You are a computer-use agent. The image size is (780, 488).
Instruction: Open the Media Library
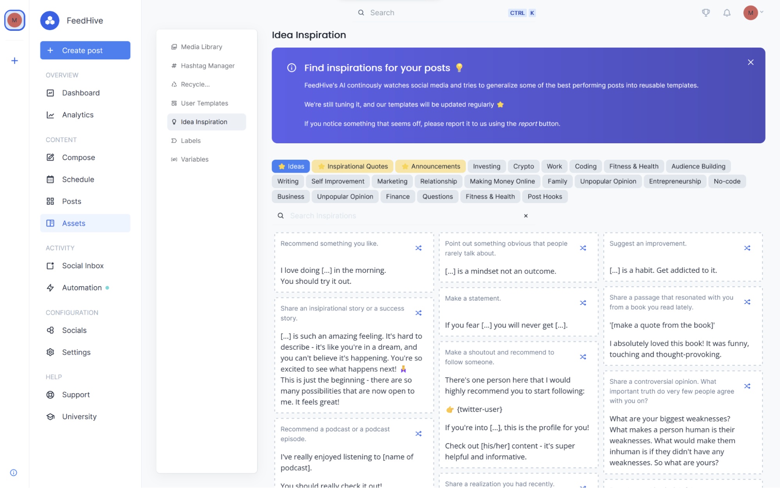201,46
